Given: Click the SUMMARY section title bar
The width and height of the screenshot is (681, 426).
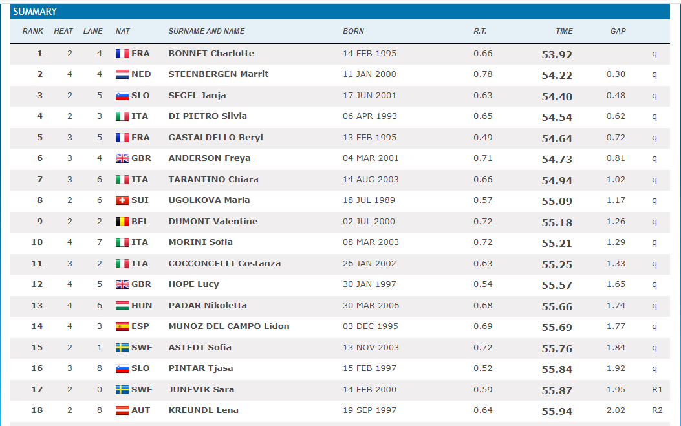Looking at the screenshot, I should [340, 12].
